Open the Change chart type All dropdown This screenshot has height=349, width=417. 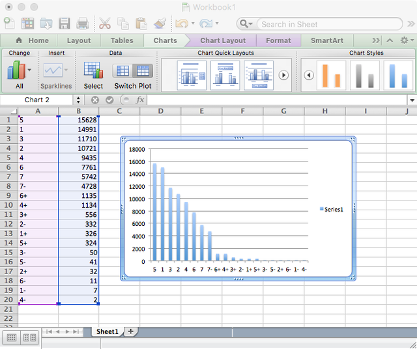click(18, 70)
